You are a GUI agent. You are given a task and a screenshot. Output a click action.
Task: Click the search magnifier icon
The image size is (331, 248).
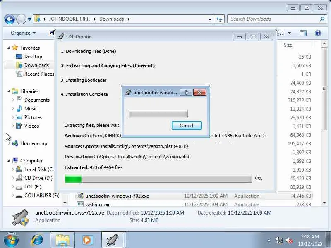pos(322,19)
